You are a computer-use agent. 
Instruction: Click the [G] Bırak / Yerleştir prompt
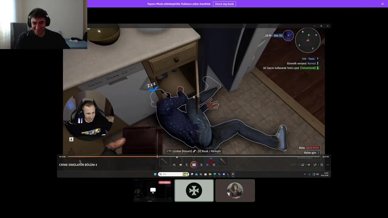click(x=209, y=151)
